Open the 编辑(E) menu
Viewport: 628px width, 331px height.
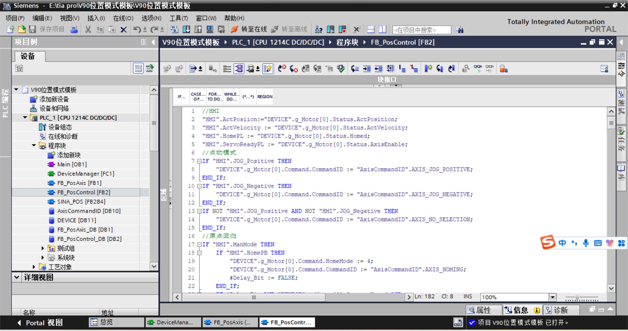[x=42, y=18]
